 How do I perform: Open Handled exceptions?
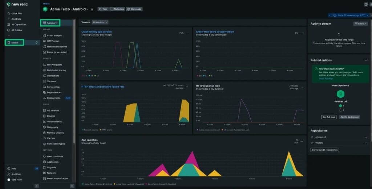point(55,47)
